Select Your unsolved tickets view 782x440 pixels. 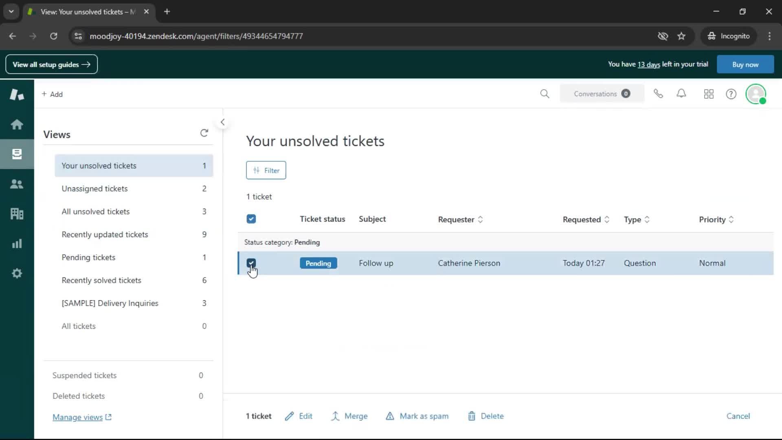point(134,166)
